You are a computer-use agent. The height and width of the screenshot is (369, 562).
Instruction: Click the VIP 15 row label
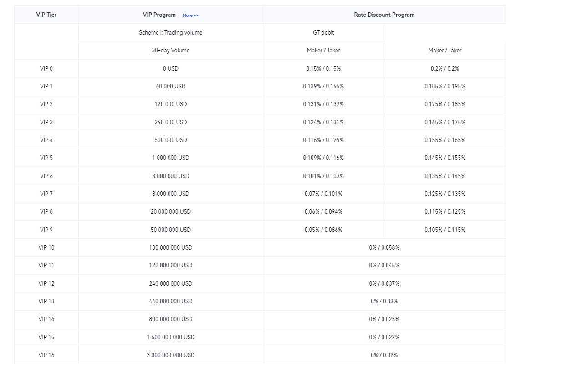coord(46,337)
